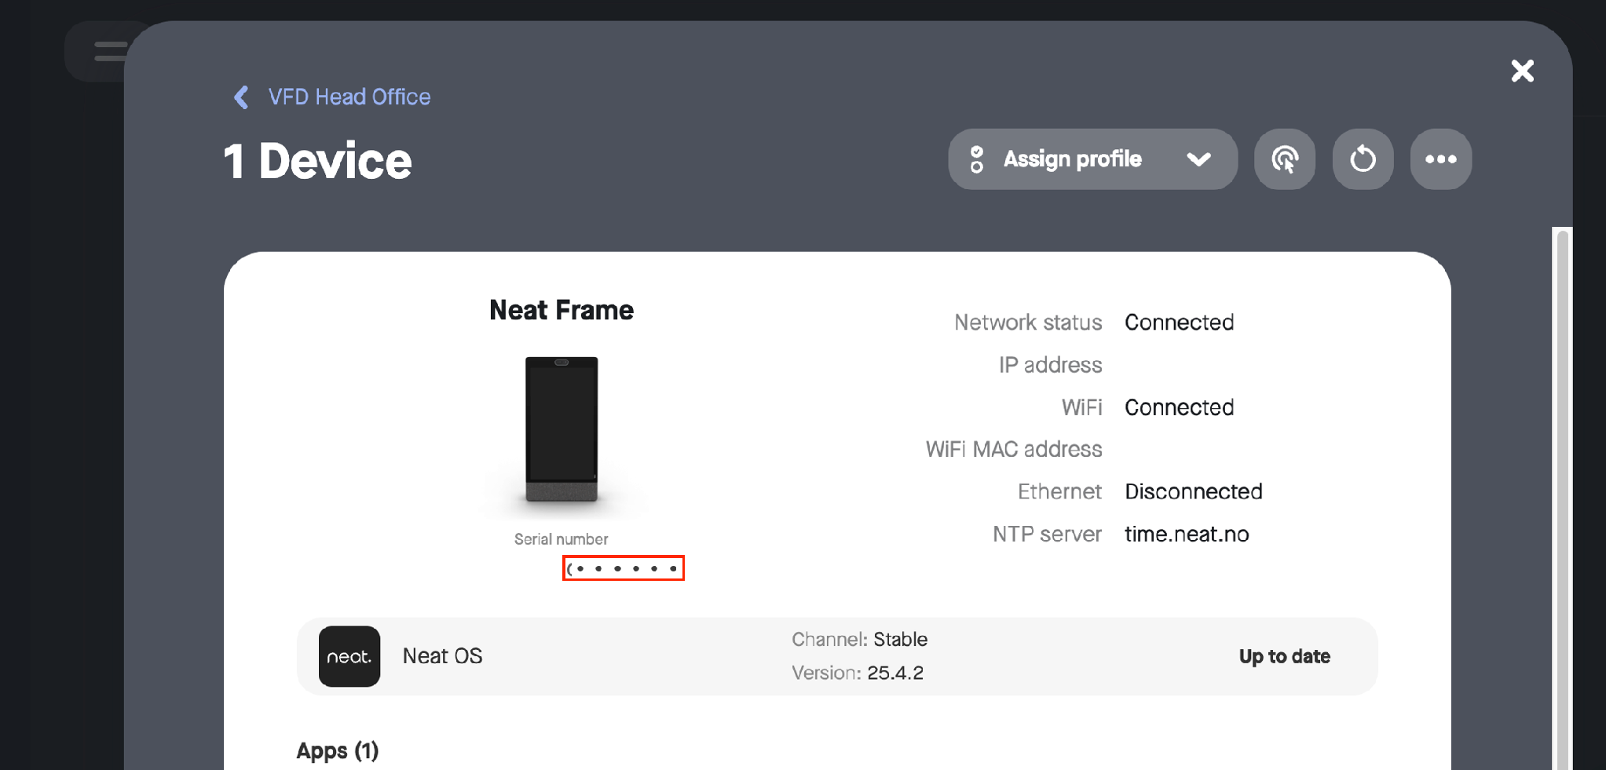
Task: Click the remote control touch icon
Action: pos(1285,159)
